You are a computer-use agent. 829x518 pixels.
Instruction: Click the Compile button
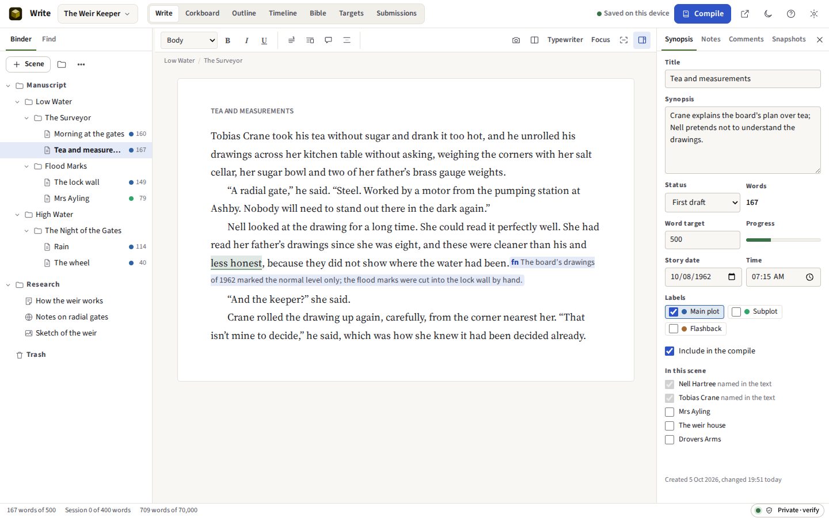point(702,14)
